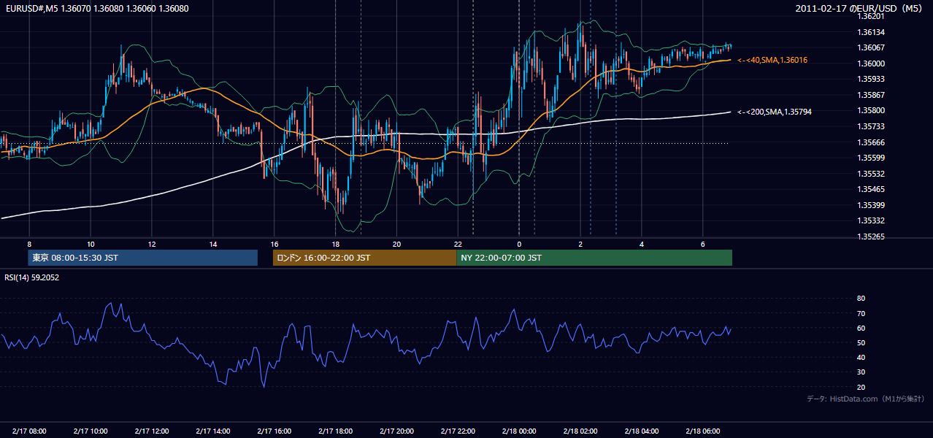Click price axis value 1.35800
Screen dimensions: 933x438
click(x=871, y=110)
